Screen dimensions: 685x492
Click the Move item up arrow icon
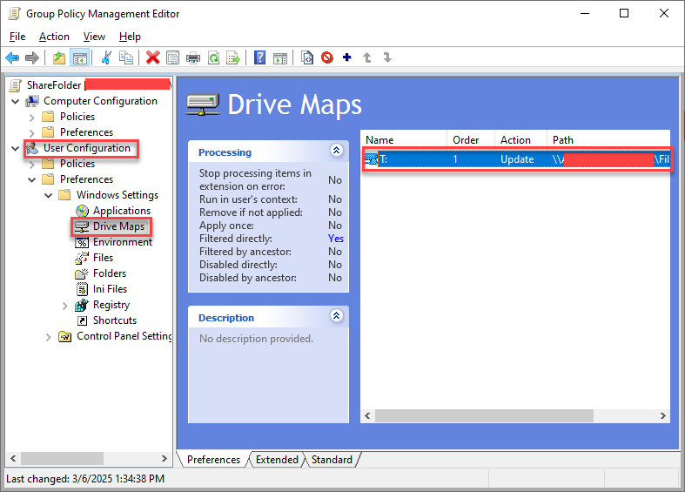pyautogui.click(x=367, y=57)
